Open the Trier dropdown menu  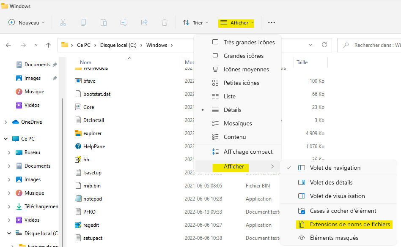coord(195,22)
